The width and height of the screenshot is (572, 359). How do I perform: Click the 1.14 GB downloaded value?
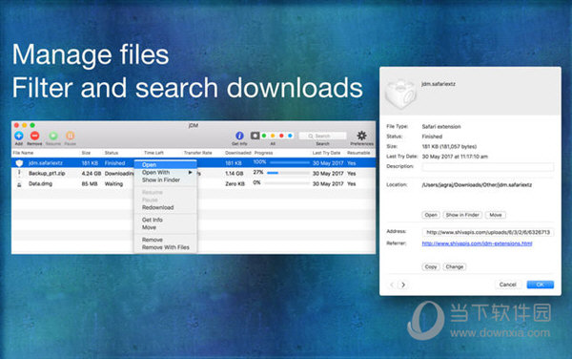[235, 174]
